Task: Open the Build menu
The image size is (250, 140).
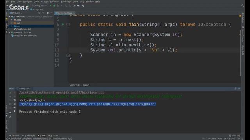Action: point(63,2)
